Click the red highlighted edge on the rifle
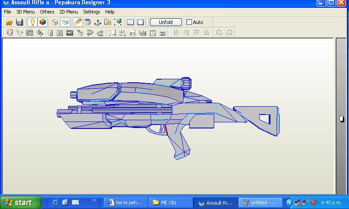349x209 pixels. [166, 130]
